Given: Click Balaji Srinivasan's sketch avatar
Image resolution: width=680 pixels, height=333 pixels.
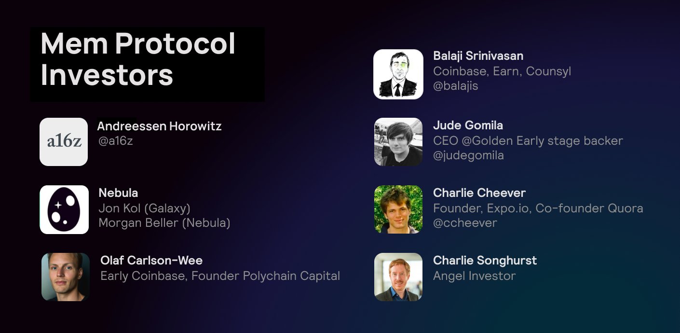Looking at the screenshot, I should [x=398, y=74].
